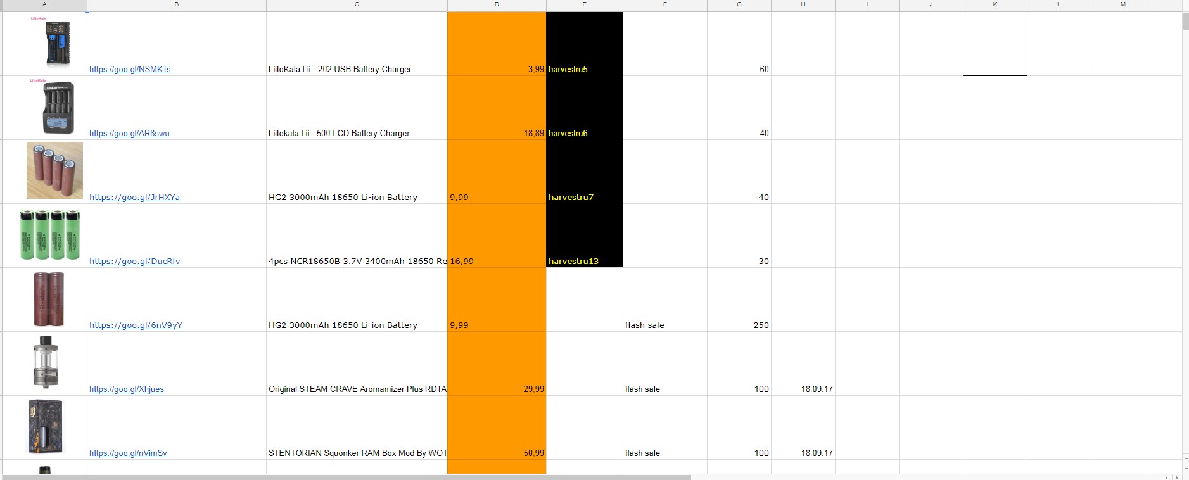Select quantity cell 60

(x=739, y=44)
